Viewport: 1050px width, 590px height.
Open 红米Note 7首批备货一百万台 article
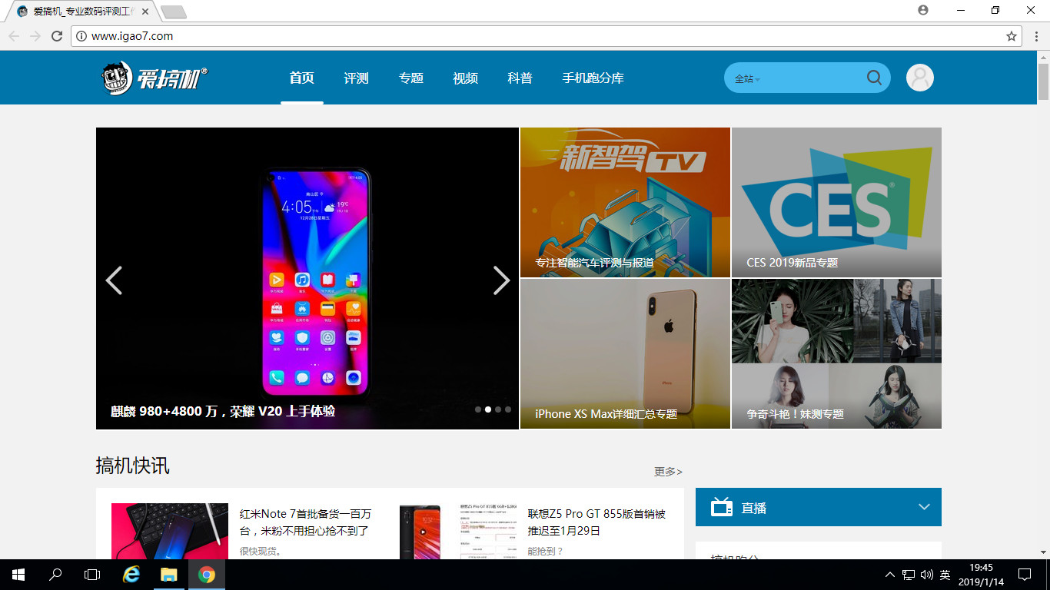[305, 522]
